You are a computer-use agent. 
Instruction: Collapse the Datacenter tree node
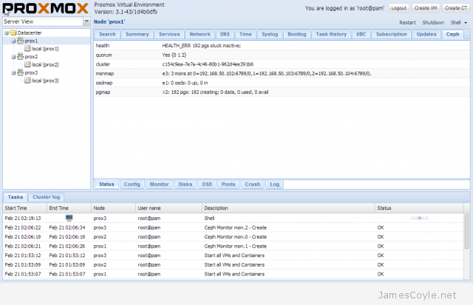[7, 32]
